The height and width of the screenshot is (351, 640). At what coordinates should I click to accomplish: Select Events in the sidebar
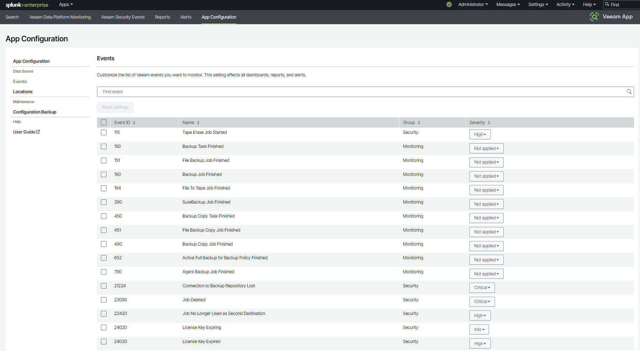tap(20, 82)
